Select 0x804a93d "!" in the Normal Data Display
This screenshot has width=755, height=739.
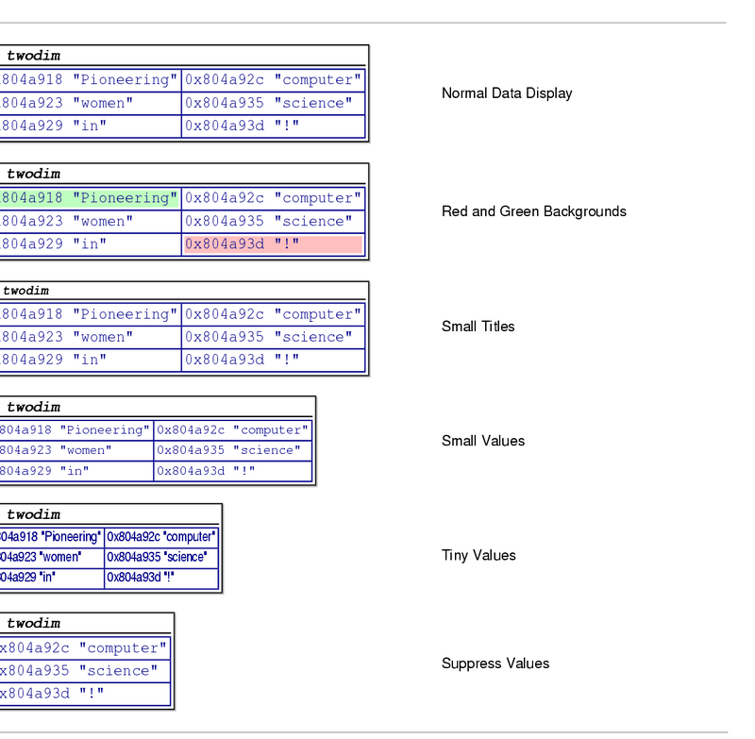tap(273, 126)
